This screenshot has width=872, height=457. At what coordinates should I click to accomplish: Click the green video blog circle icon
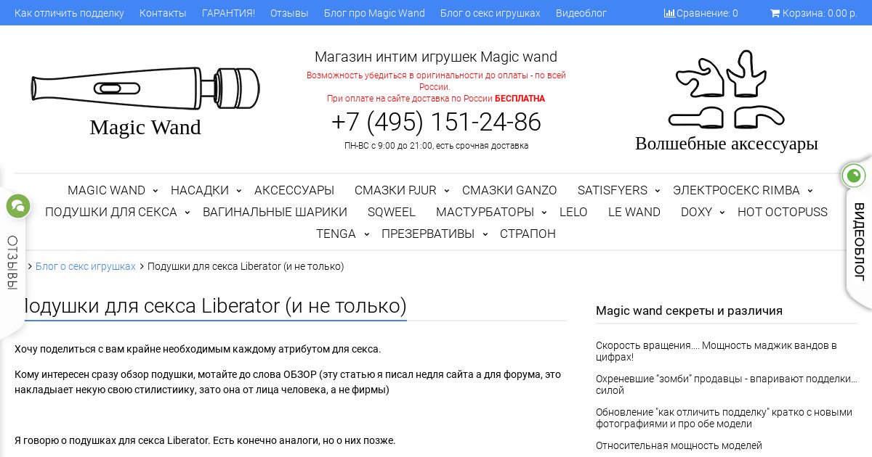click(x=854, y=176)
